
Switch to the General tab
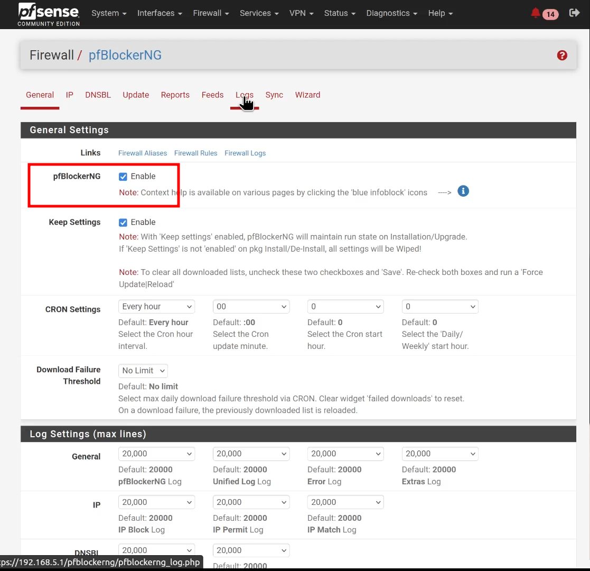click(x=40, y=95)
